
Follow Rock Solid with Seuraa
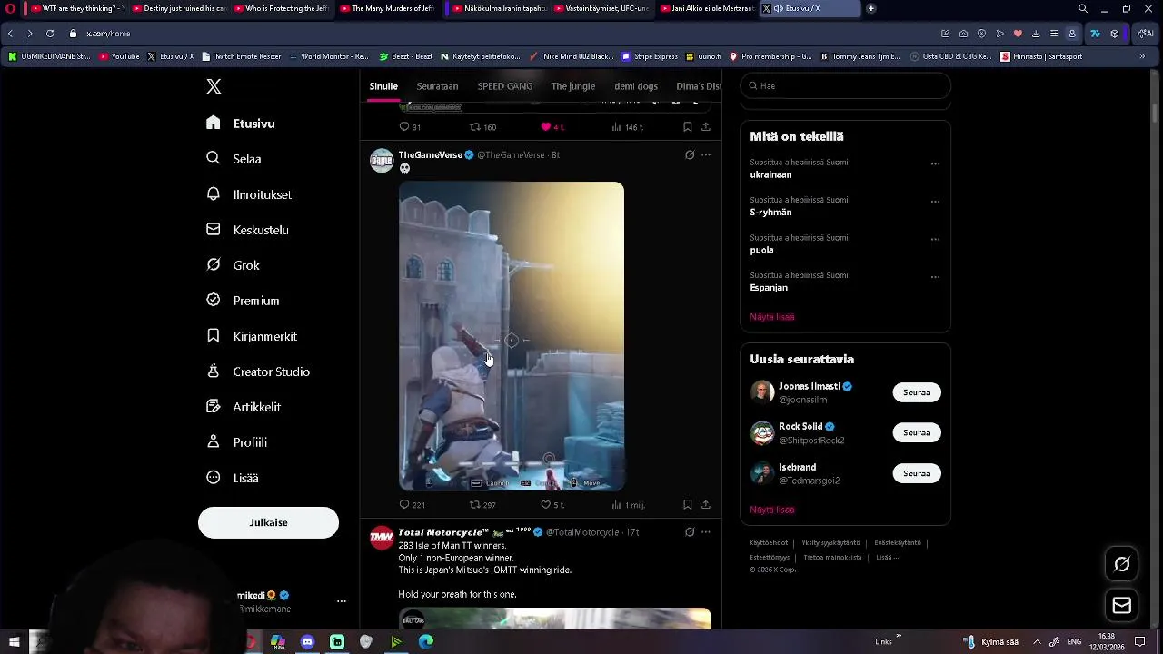pyautogui.click(x=917, y=432)
